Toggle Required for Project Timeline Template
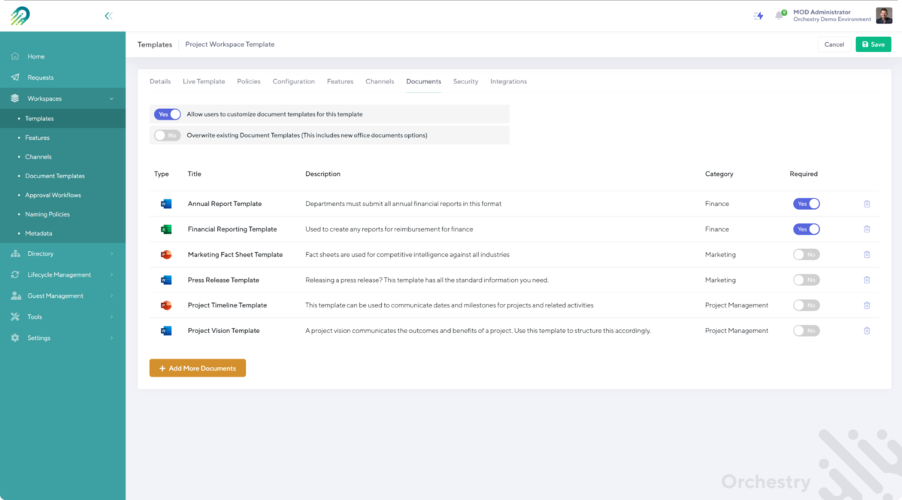902x500 pixels. click(x=807, y=305)
